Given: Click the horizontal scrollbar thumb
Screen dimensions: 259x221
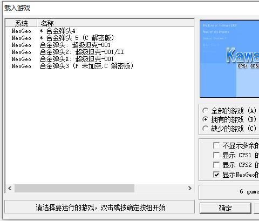Looking at the screenshot, I should [x=74, y=189].
